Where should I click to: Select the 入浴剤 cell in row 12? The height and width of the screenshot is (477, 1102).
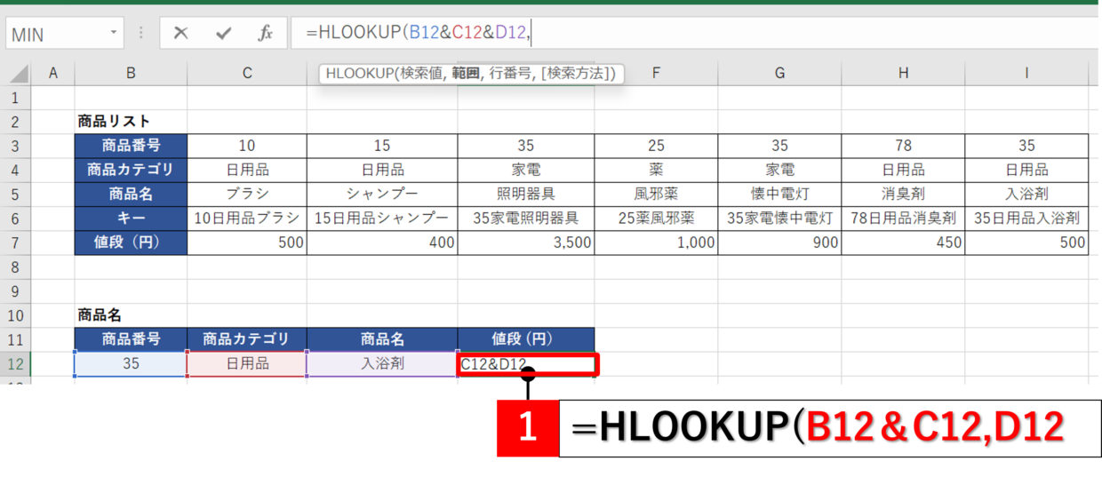pyautogui.click(x=382, y=363)
